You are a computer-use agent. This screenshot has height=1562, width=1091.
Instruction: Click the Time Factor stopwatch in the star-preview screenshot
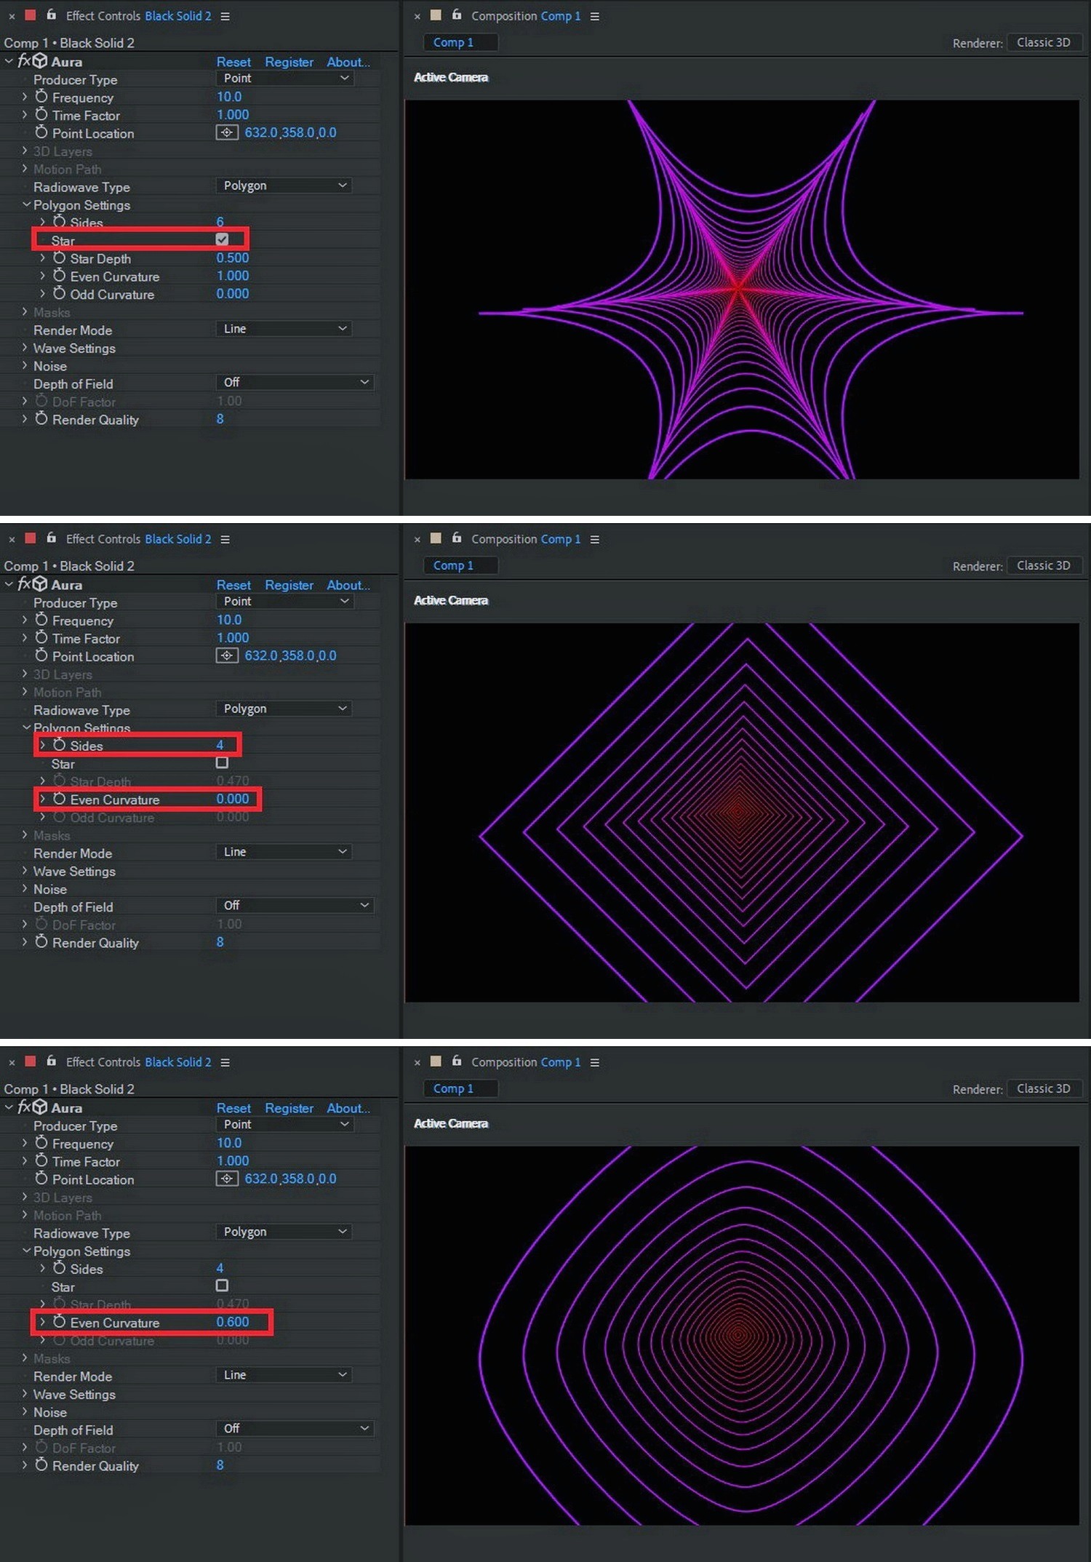[x=41, y=115]
